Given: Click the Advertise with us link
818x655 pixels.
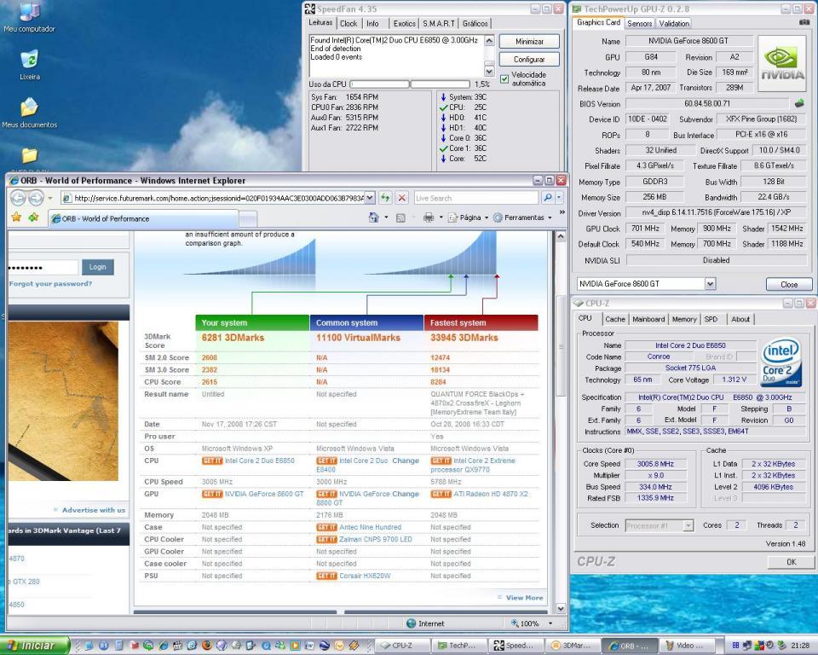Looking at the screenshot, I should pyautogui.click(x=94, y=510).
